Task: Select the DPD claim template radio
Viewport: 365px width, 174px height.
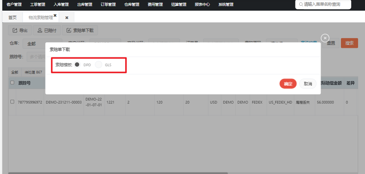Action: click(77, 65)
